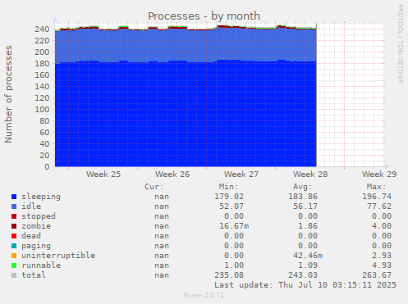Click sleeping max value 196.74
The image size is (408, 304).
377,197
